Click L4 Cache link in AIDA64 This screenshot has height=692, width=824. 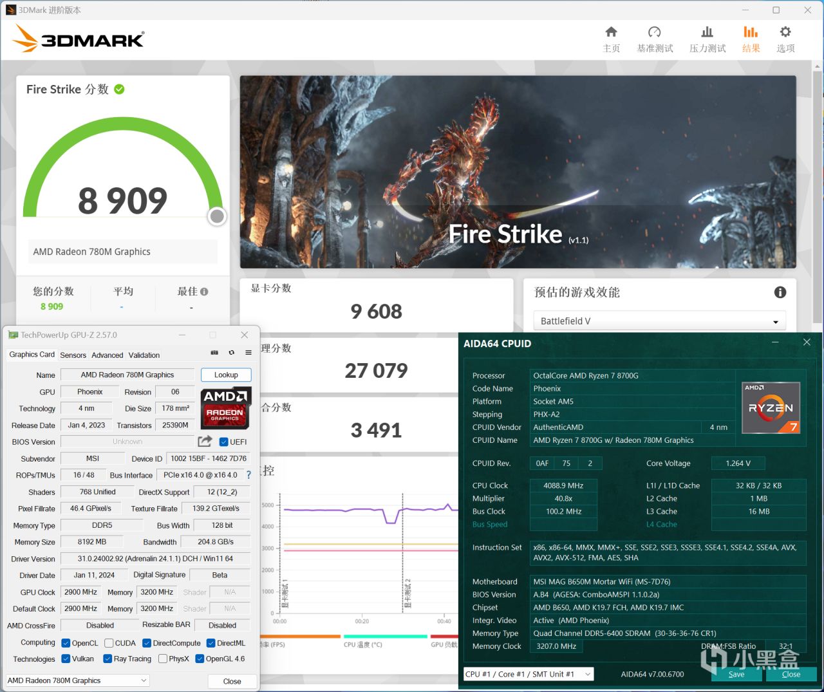pos(662,525)
